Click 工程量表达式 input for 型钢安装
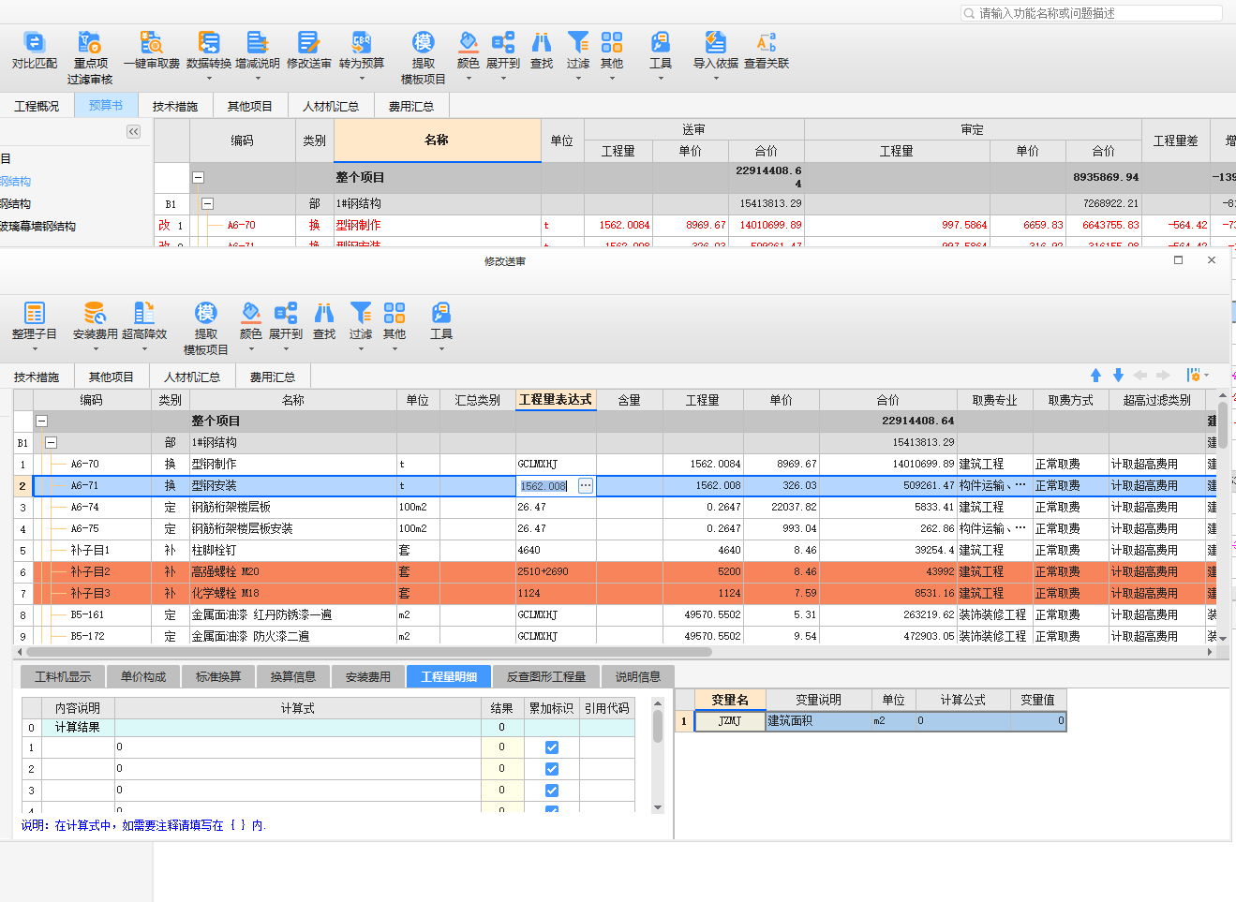1236x902 pixels. [x=546, y=486]
